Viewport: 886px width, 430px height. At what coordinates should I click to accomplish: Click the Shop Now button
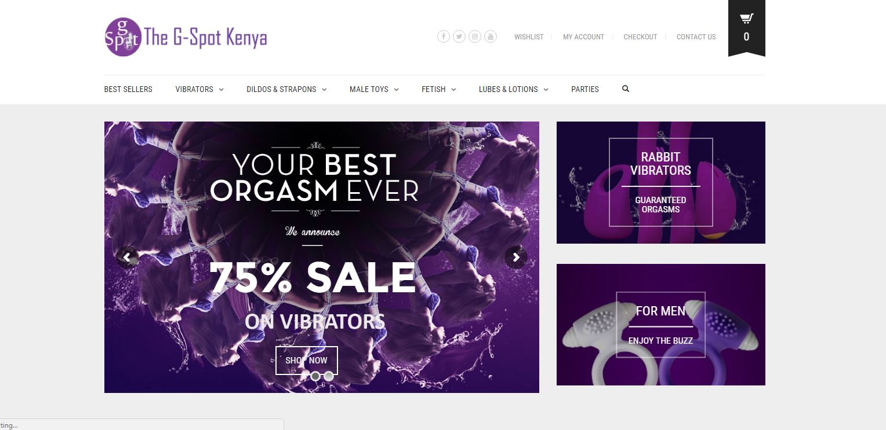point(306,360)
